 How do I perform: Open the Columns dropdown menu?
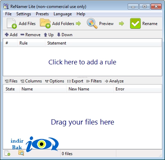31,81
